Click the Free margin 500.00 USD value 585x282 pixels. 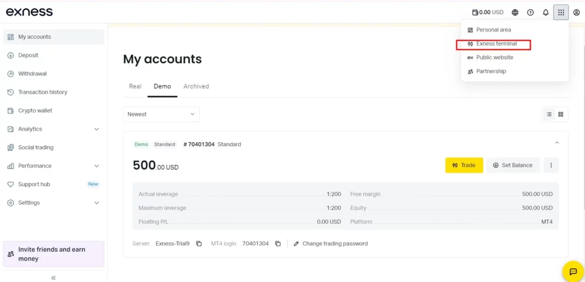[x=537, y=194]
